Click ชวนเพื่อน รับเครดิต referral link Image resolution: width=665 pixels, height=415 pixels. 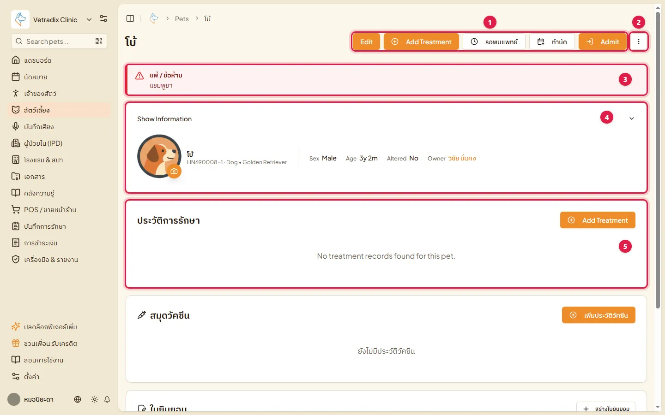tap(60, 344)
